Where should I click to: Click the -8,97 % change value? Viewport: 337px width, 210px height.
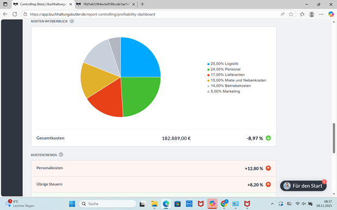click(255, 138)
